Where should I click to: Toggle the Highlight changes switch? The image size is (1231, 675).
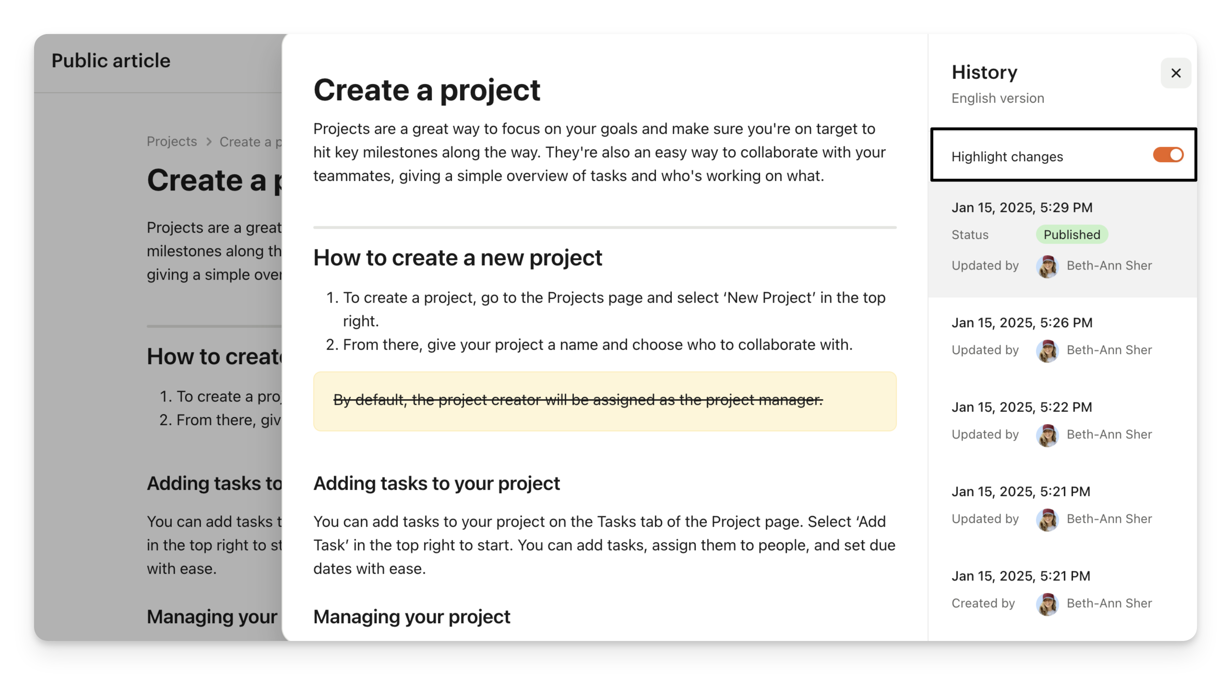[1168, 155]
